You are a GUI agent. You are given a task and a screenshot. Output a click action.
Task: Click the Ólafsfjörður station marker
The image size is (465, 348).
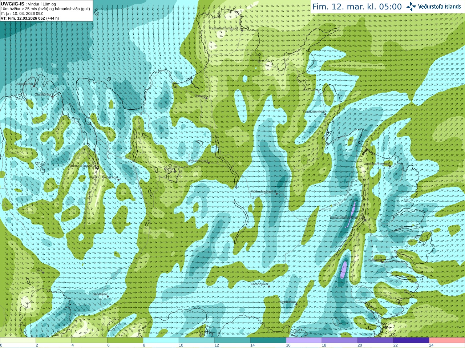(52, 97)
